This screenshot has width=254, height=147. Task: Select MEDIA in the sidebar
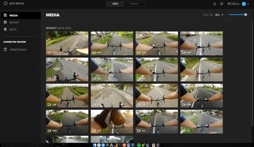[x=20, y=15]
